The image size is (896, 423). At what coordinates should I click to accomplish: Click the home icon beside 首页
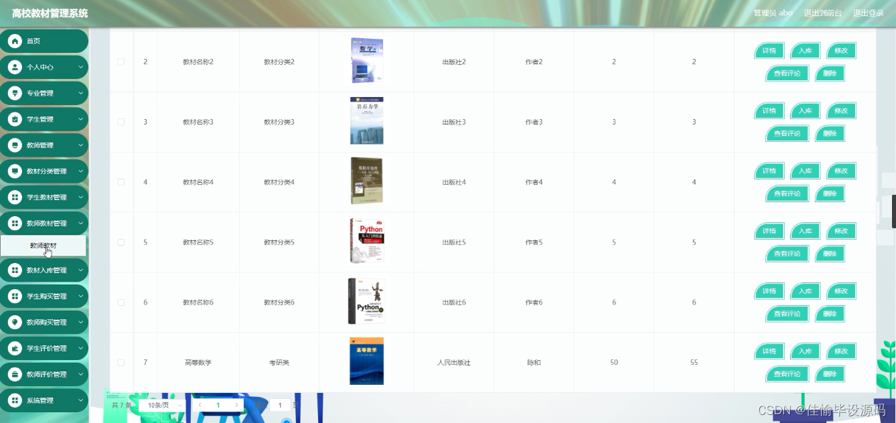pyautogui.click(x=15, y=41)
